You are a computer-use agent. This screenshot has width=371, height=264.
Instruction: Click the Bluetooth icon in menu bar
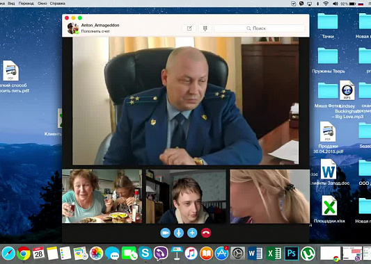(318, 3)
